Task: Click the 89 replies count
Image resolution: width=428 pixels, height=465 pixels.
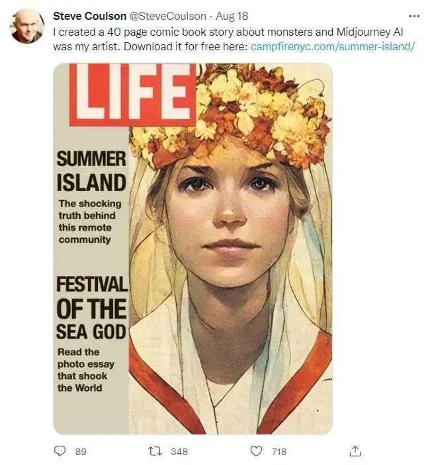Action: [x=81, y=452]
